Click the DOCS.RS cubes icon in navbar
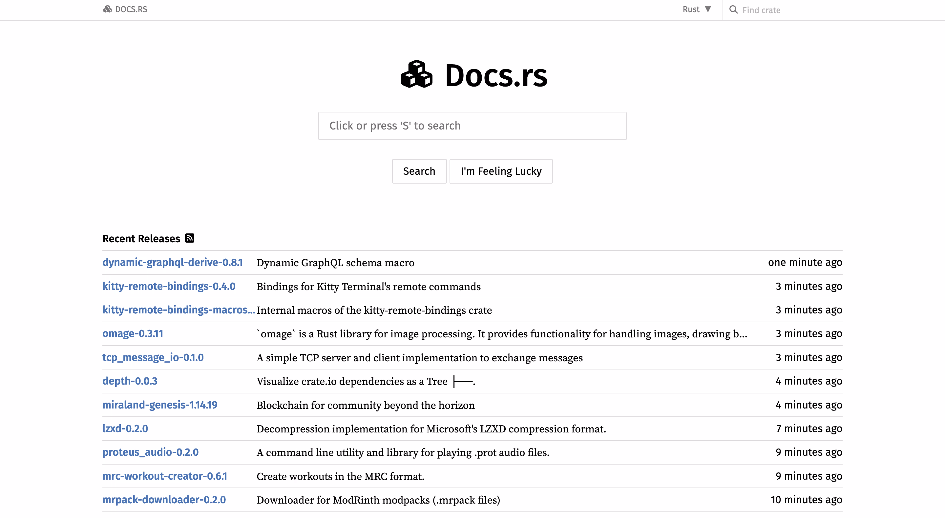The width and height of the screenshot is (945, 518). tap(107, 9)
